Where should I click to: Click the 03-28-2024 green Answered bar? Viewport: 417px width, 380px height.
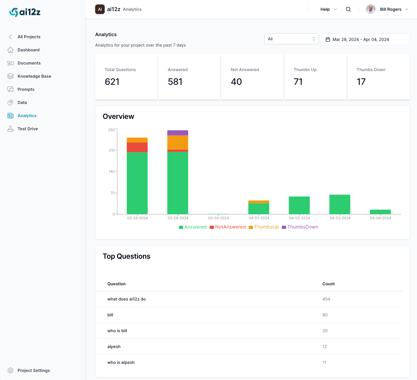pos(137,183)
